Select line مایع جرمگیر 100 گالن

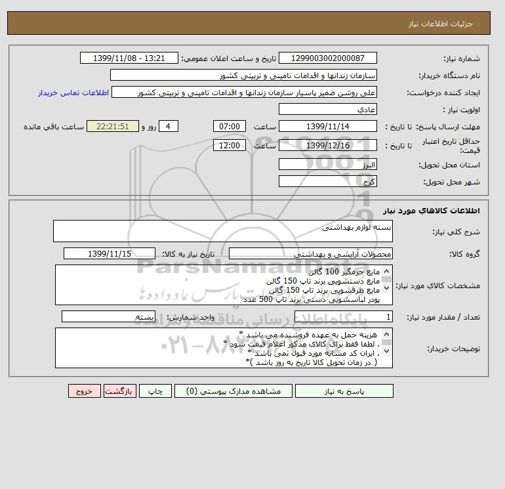344,272
